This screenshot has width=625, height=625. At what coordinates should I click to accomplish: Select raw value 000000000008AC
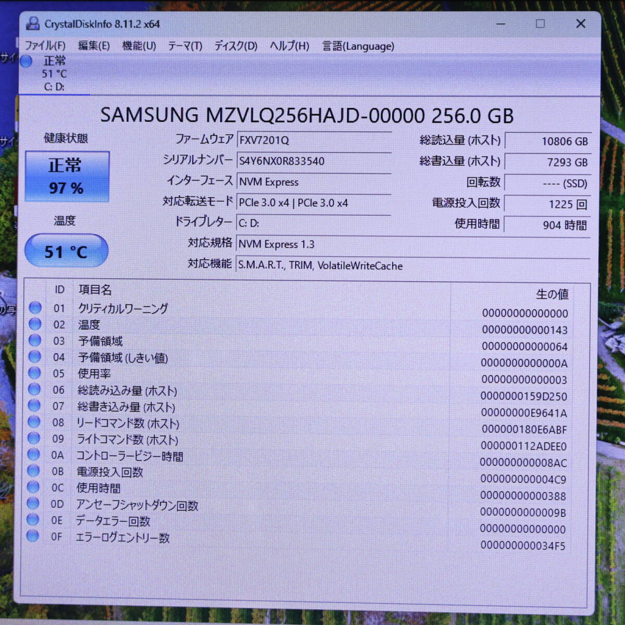click(x=523, y=463)
